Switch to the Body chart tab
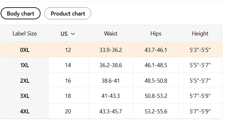The height and width of the screenshot is (127, 229). [21, 14]
